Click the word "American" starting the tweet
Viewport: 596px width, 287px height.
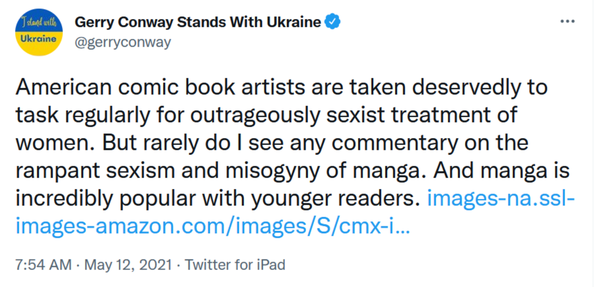pos(64,87)
